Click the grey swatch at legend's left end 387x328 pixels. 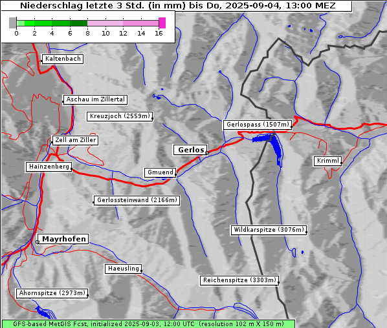[12, 23]
